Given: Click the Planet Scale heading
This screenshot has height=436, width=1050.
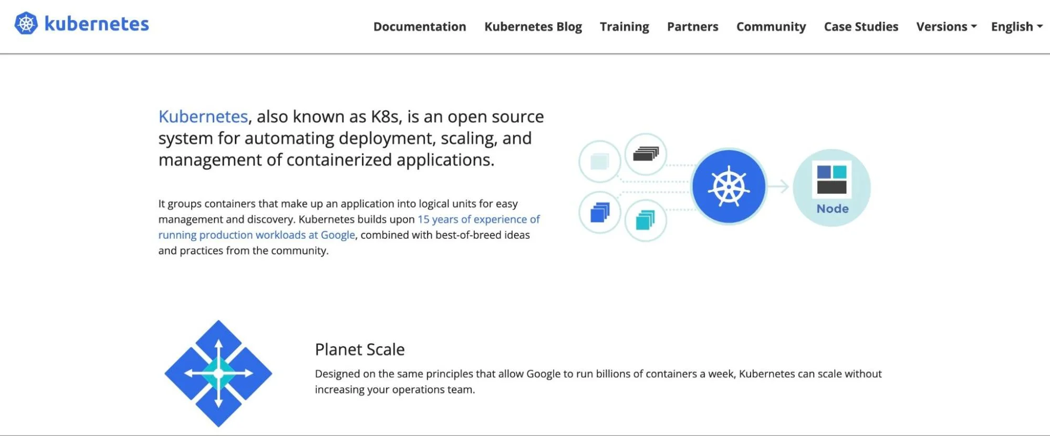Looking at the screenshot, I should pos(360,349).
